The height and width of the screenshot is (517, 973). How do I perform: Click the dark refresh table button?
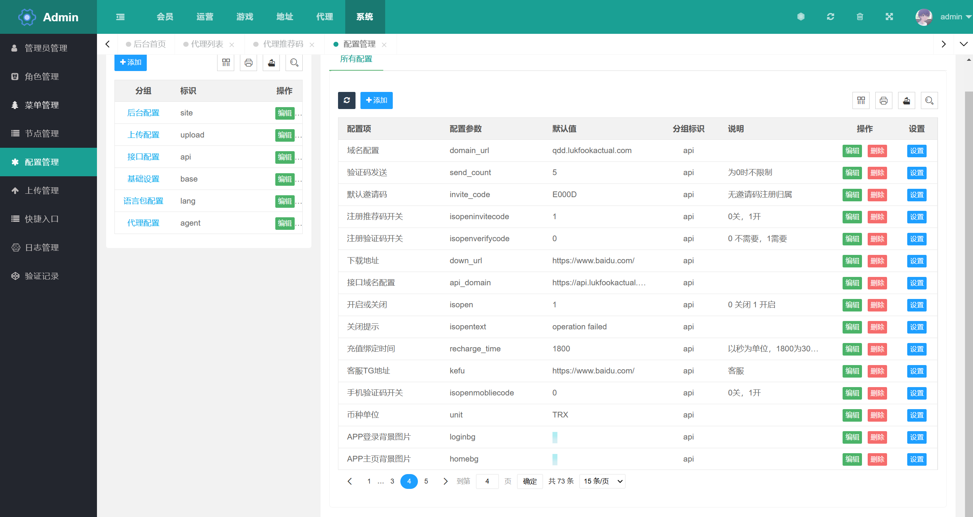(346, 100)
